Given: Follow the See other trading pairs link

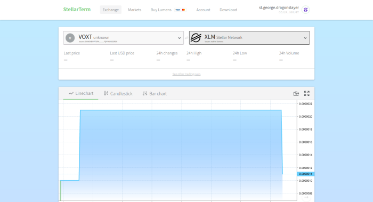Looking at the screenshot, I should point(186,74).
